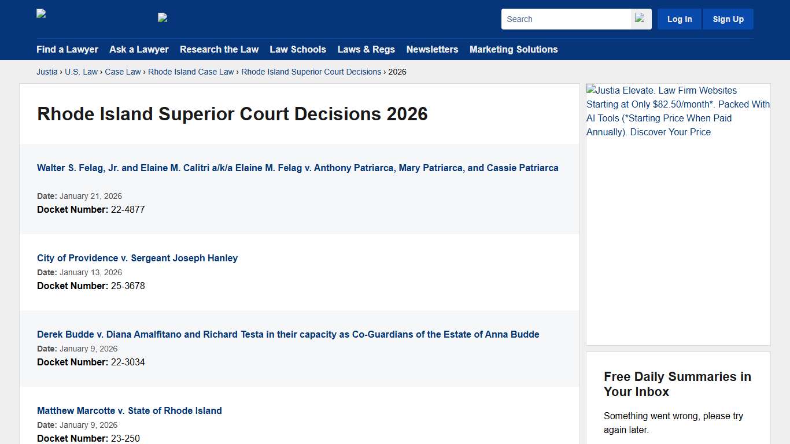Click the Log In button
The height and width of the screenshot is (444, 790).
tap(679, 18)
